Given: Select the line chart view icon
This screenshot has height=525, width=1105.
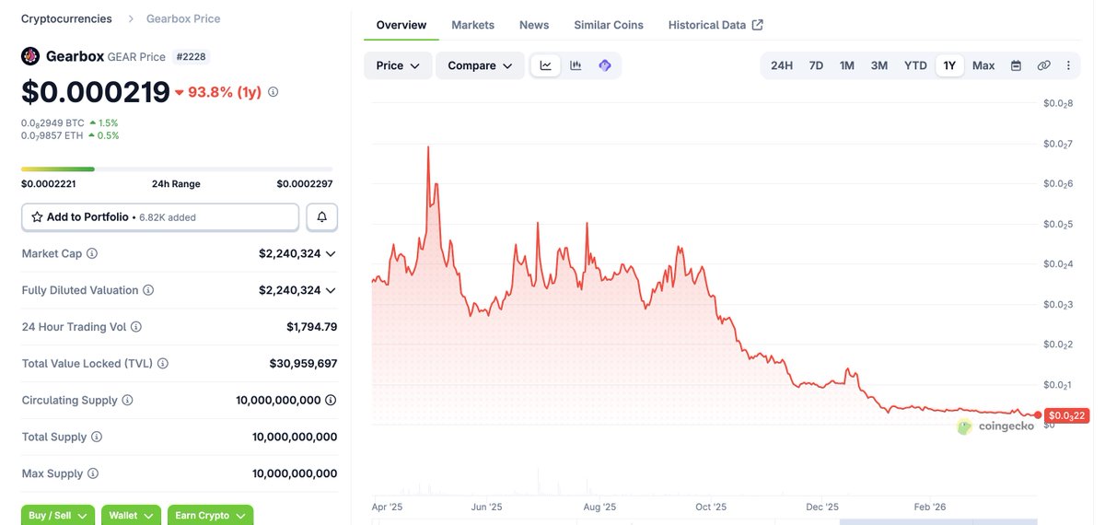Looking at the screenshot, I should click(x=545, y=65).
